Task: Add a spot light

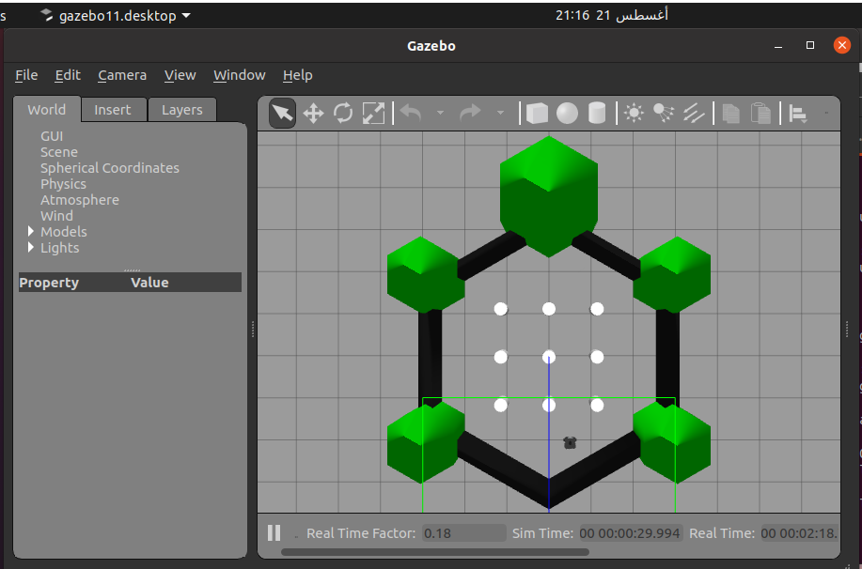Action: [x=664, y=113]
